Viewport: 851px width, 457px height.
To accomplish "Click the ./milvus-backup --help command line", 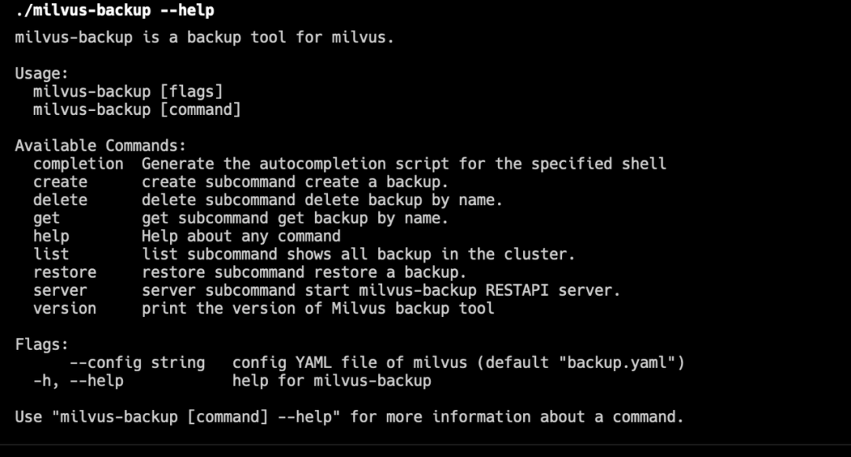I will point(114,11).
